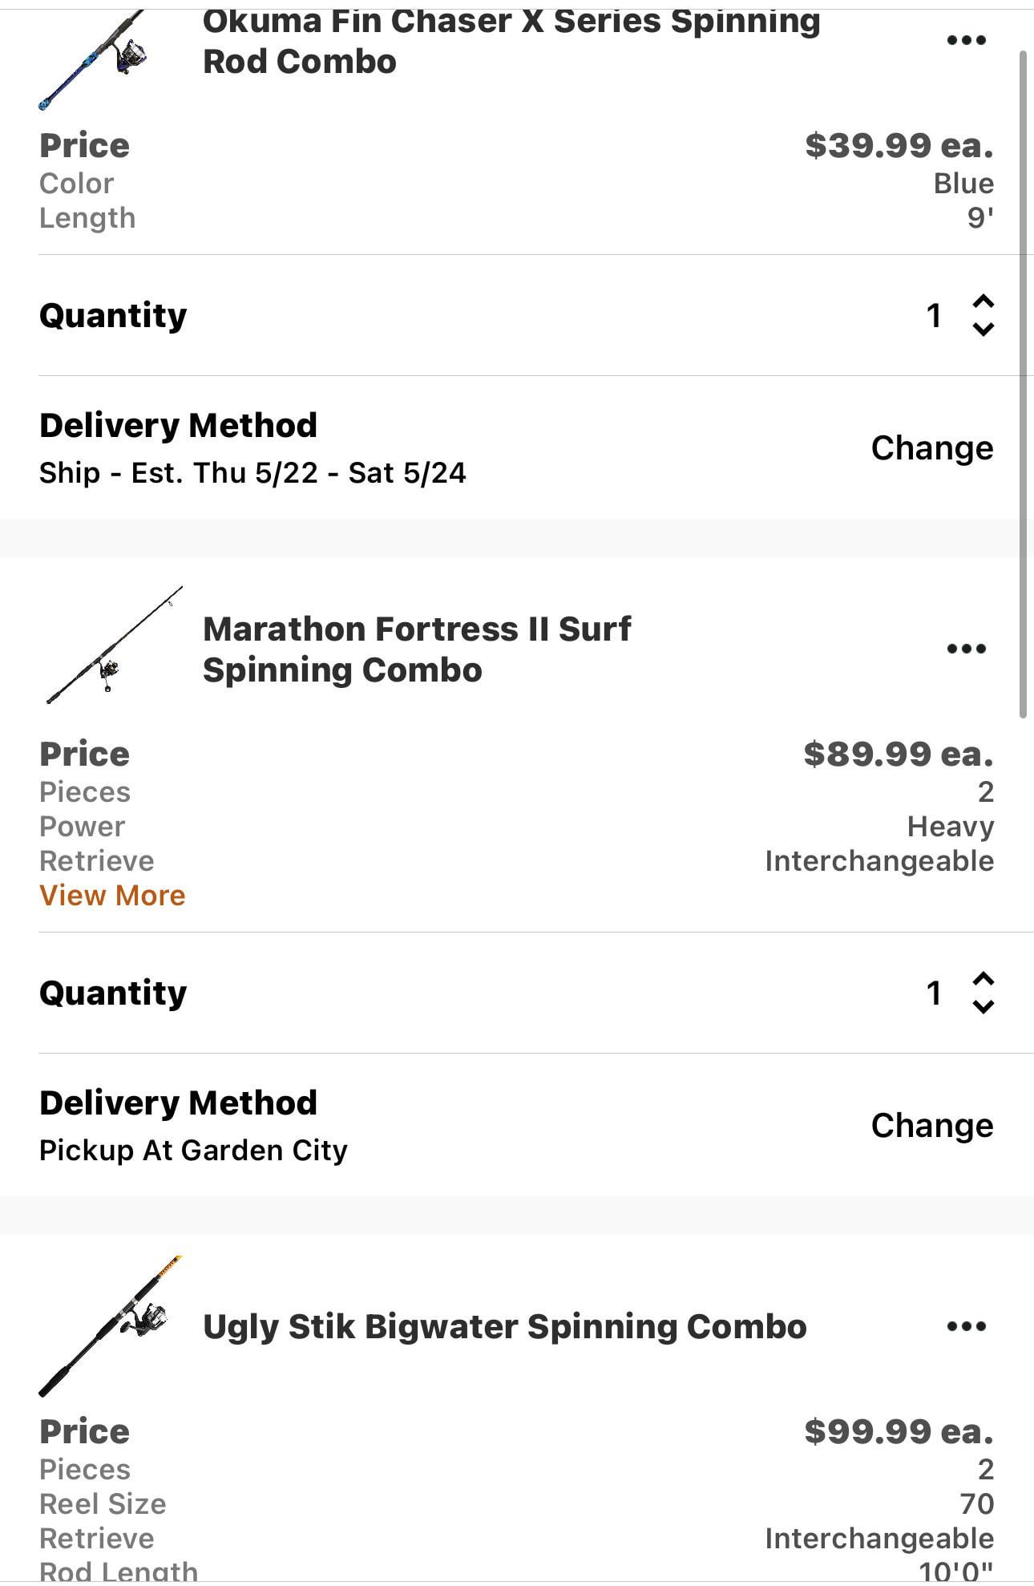Increase quantity of Okuma Fin Chaser combo
The image size is (1034, 1586).
(984, 301)
